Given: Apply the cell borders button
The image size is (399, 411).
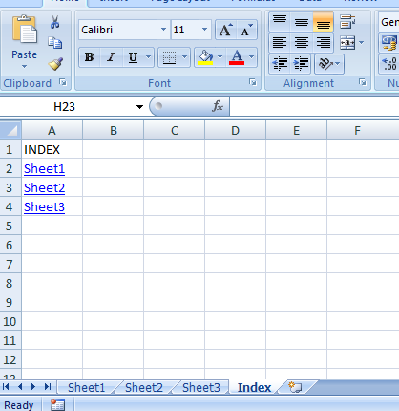Looking at the screenshot, I should coord(169,57).
